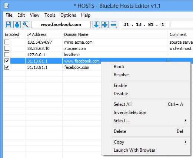Open the Options menu

tap(68, 15)
